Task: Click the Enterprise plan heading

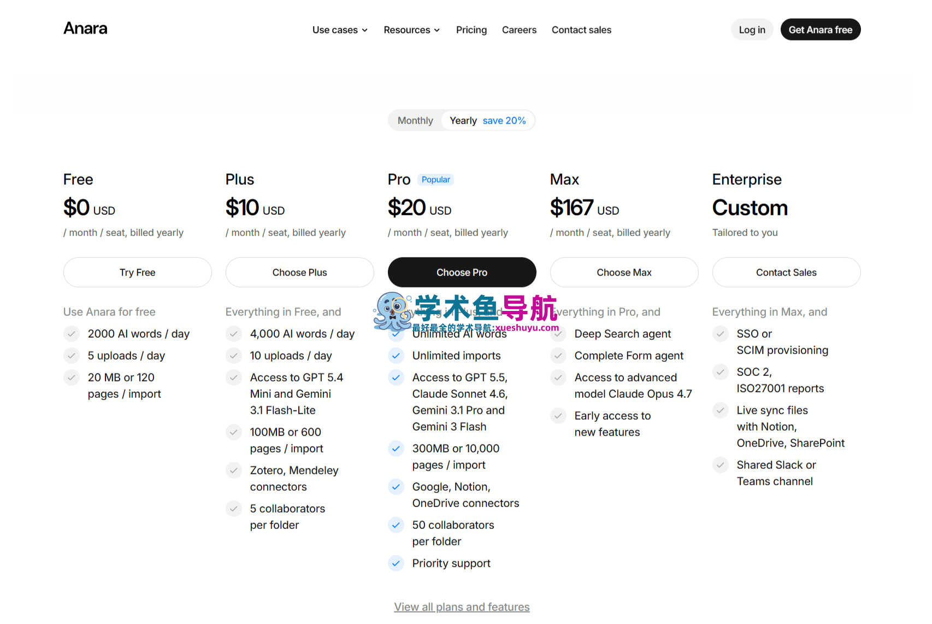Action: click(x=747, y=180)
